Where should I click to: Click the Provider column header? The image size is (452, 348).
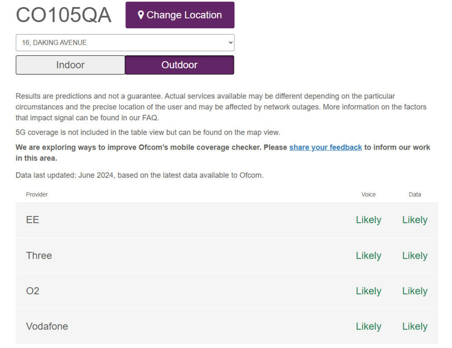pyautogui.click(x=37, y=194)
